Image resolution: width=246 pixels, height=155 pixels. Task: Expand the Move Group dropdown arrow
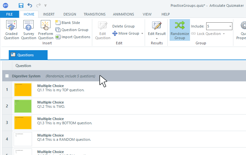142,33
